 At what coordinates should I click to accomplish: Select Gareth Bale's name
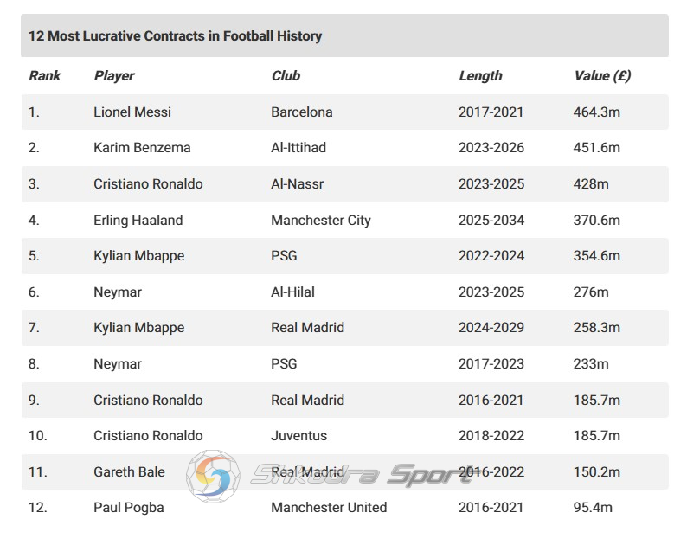[x=129, y=472]
